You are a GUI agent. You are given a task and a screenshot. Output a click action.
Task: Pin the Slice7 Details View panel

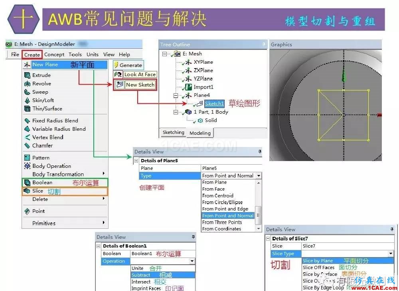coord(392,229)
